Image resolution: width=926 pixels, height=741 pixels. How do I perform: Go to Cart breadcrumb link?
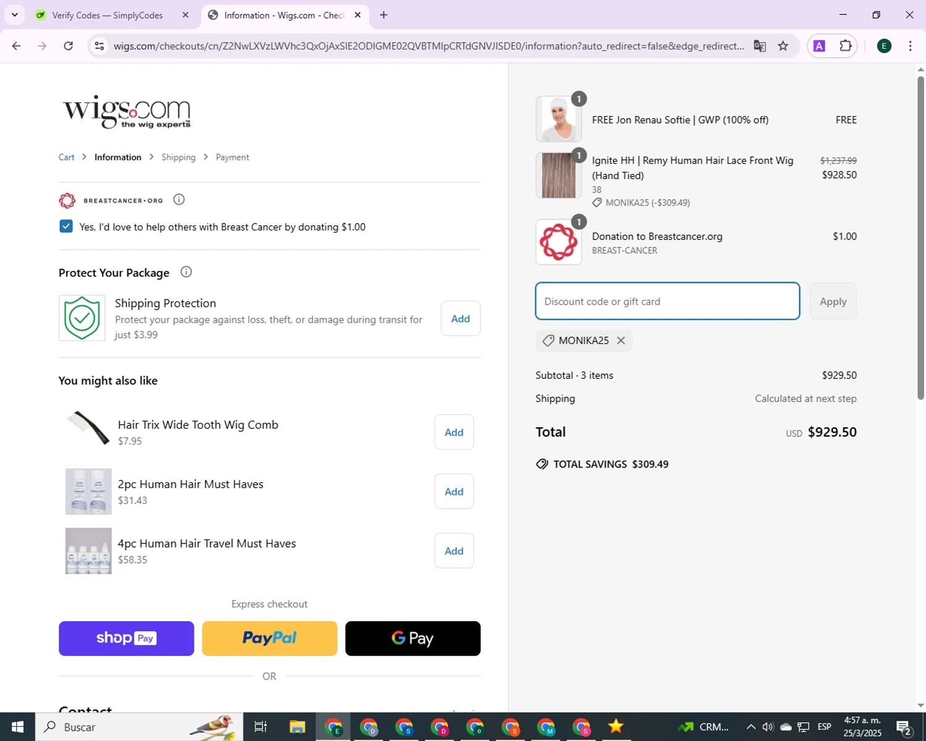67,157
